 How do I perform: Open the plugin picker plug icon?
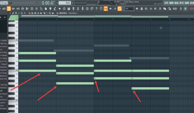click(x=50, y=9)
